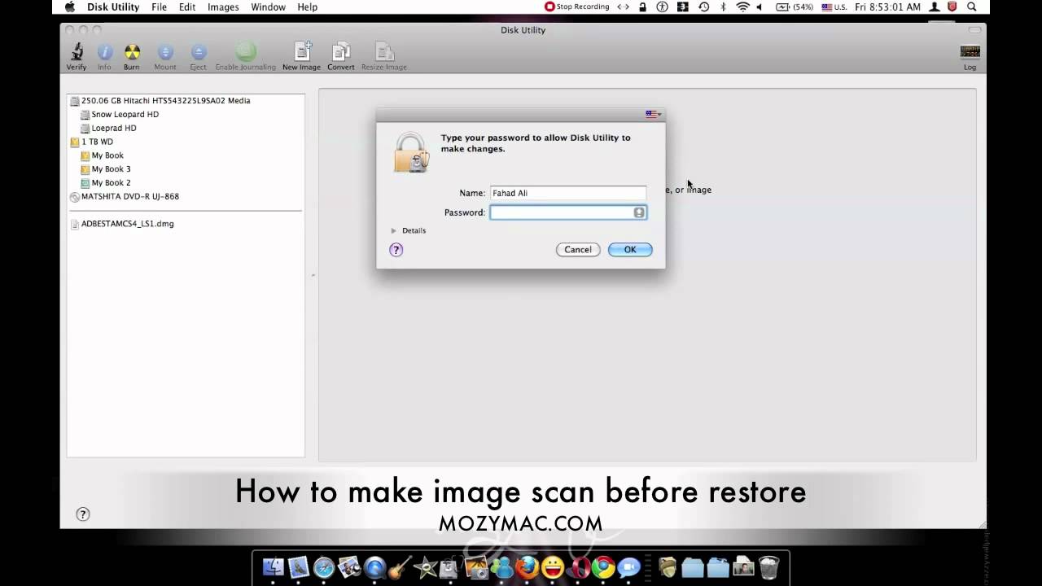The image size is (1042, 586).
Task: Click the help button at the Disk Utility window bottom
Action: pos(83,514)
